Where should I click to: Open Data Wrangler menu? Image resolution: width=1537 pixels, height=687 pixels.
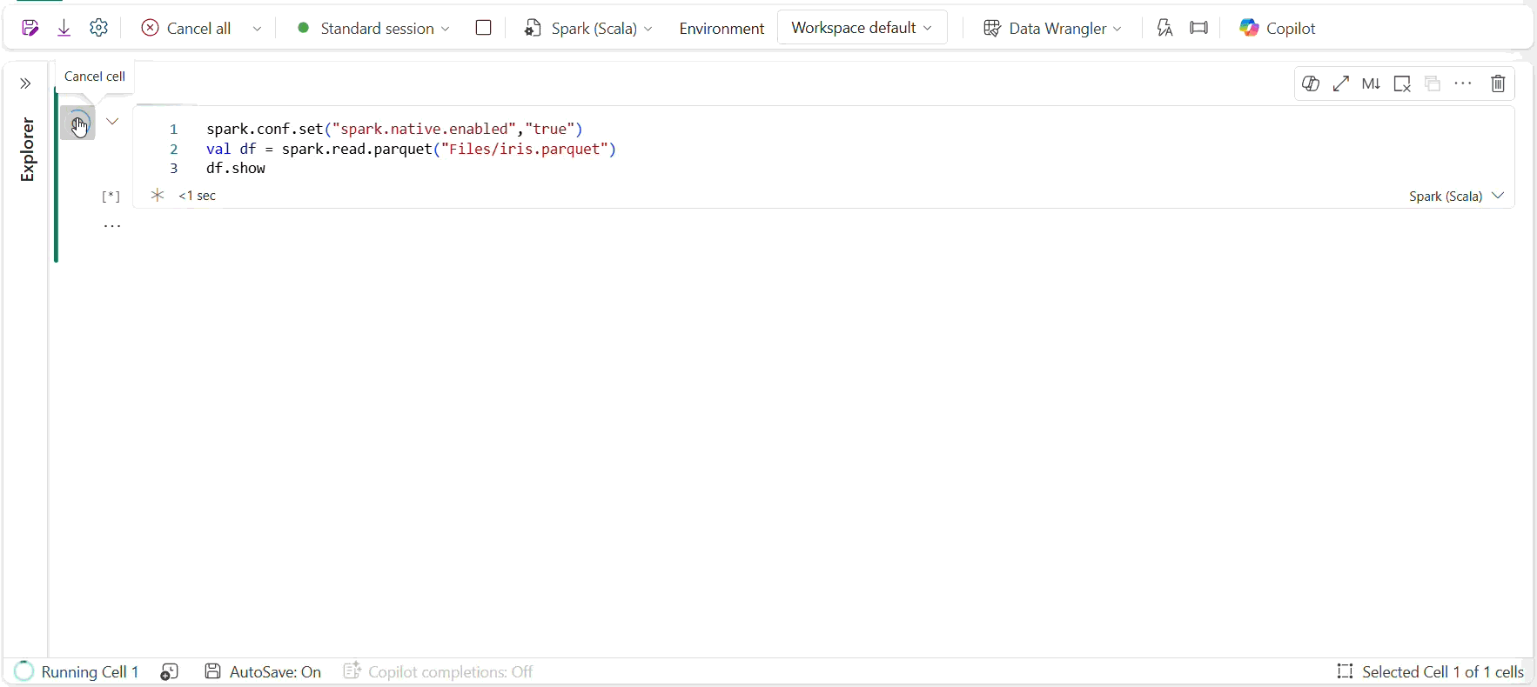click(1051, 28)
